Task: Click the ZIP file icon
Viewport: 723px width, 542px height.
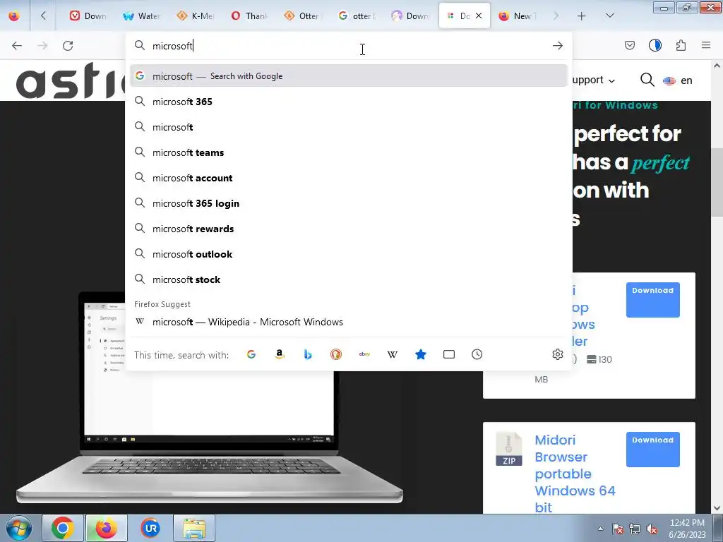Action: 509,450
